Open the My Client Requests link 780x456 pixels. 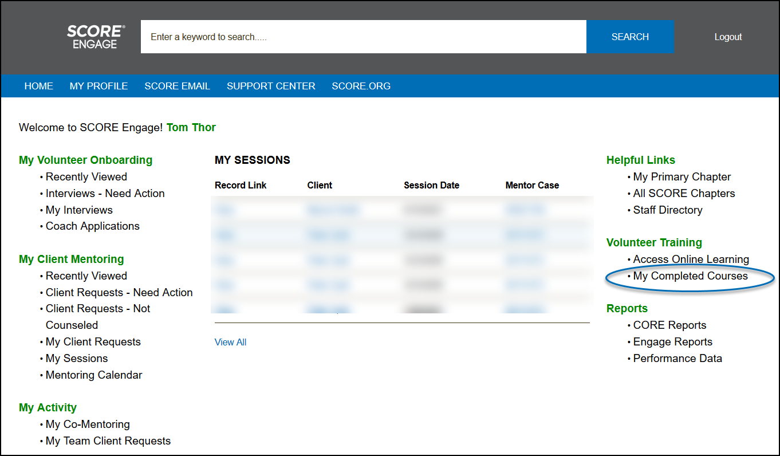pyautogui.click(x=93, y=342)
